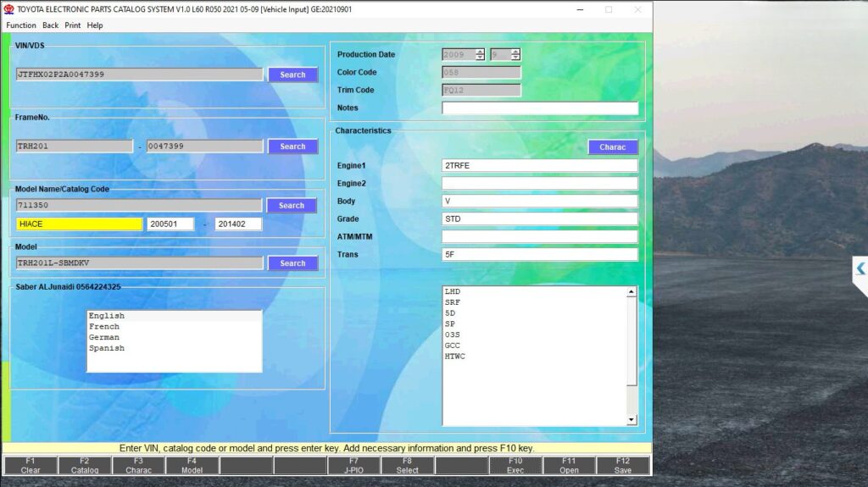Screen dimensions: 868x487
Task: Increase production year with up arrow
Action: 480,52
